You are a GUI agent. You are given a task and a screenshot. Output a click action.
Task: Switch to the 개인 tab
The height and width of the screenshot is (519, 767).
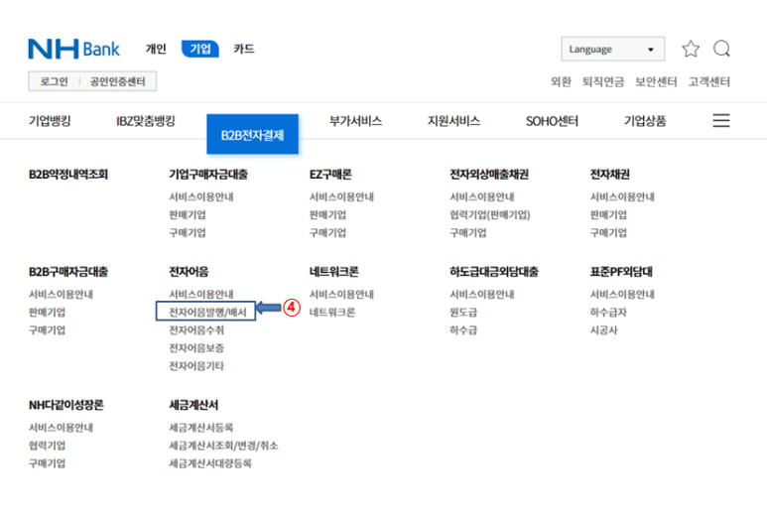[156, 49]
